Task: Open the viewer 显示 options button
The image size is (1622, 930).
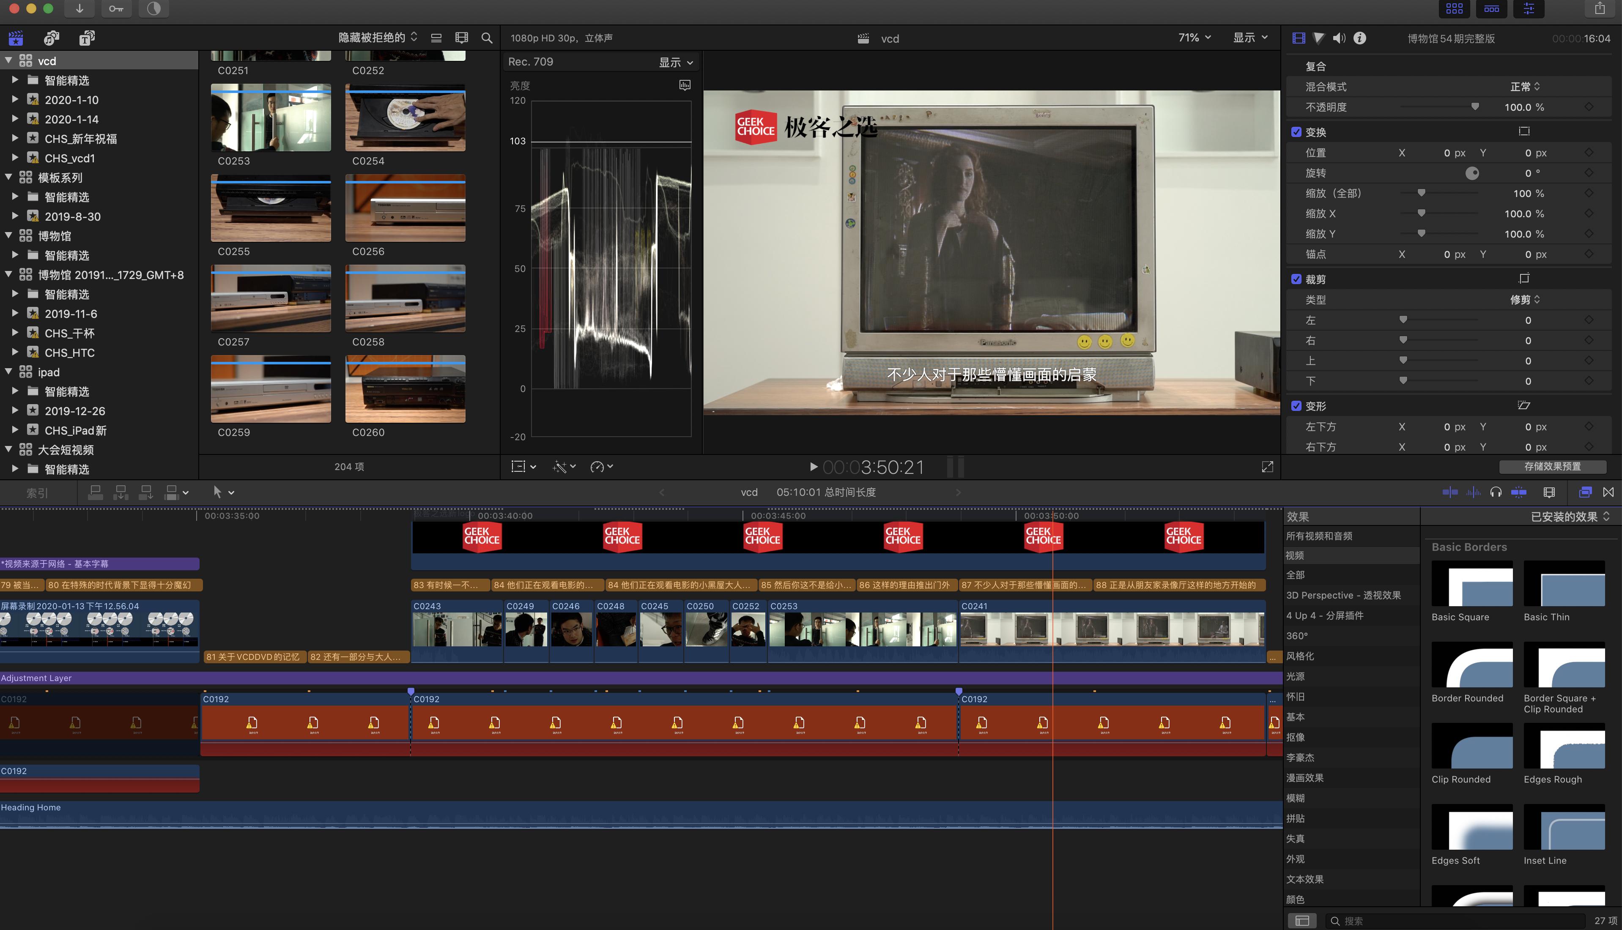Action: pyautogui.click(x=1250, y=38)
